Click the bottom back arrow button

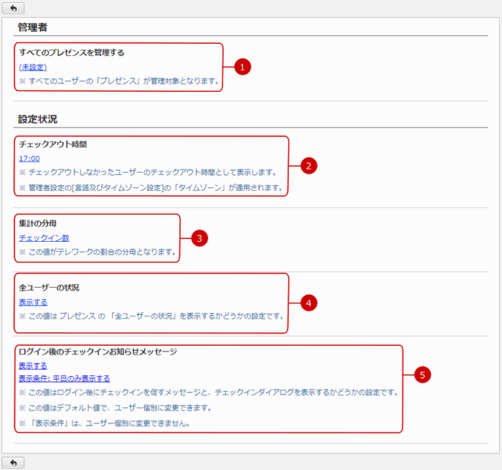pos(13,463)
